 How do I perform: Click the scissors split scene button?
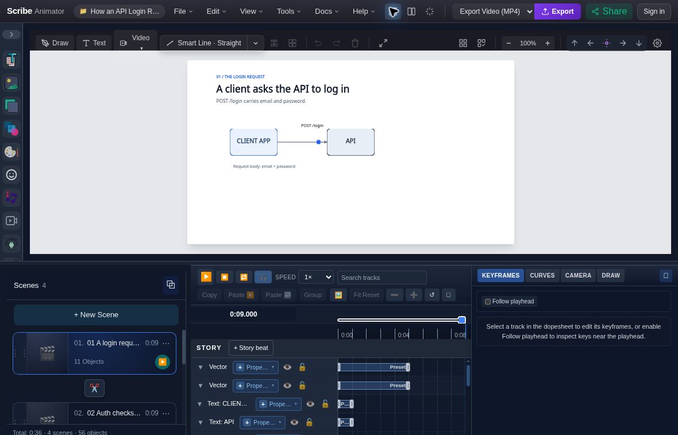point(95,388)
